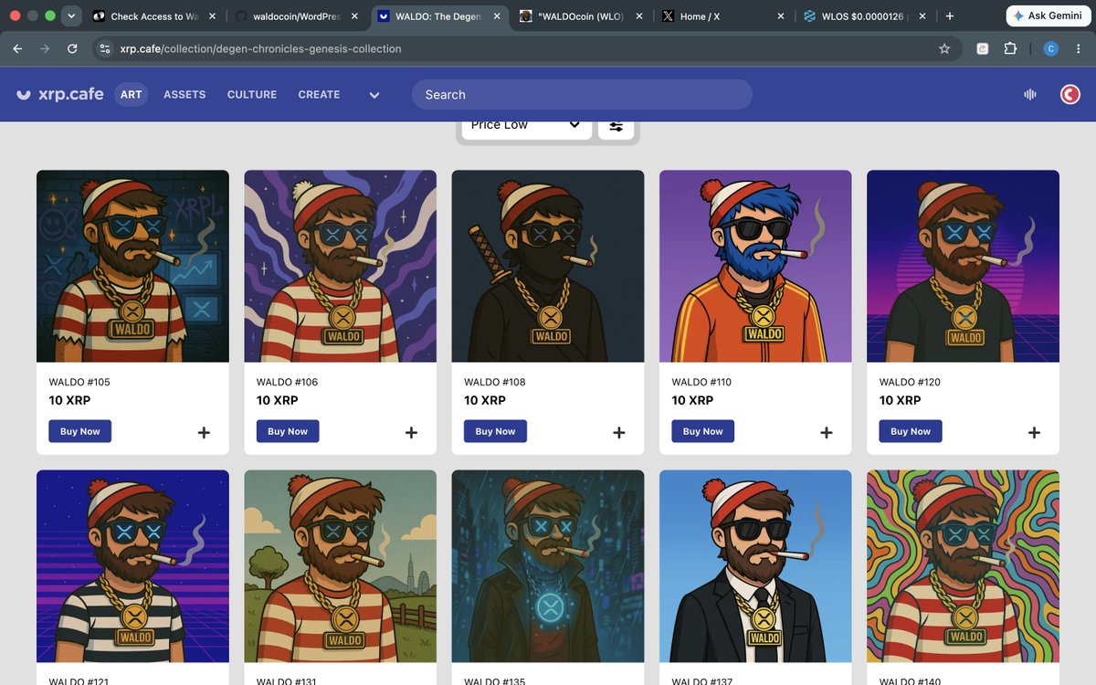This screenshot has width=1096, height=685.
Task: Go back with browser back arrow
Action: click(x=17, y=48)
